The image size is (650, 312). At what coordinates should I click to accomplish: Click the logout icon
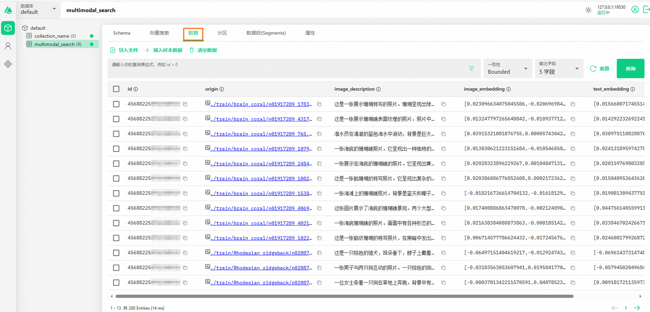click(646, 10)
